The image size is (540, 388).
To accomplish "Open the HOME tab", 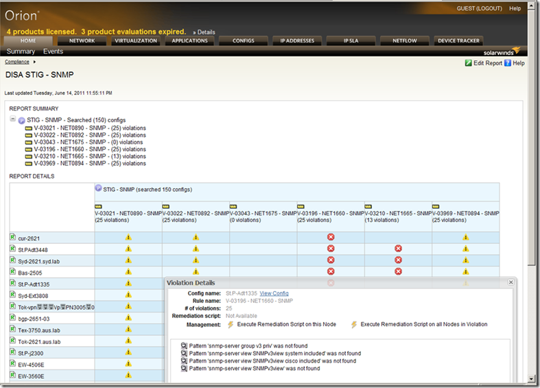I will click(x=28, y=41).
